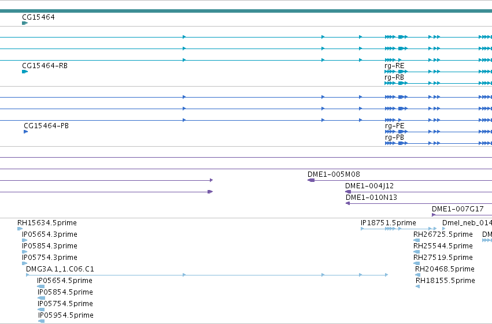Click the IP05654.5prime EST glyph
Viewport: 492px width, 324px height.
(41, 286)
